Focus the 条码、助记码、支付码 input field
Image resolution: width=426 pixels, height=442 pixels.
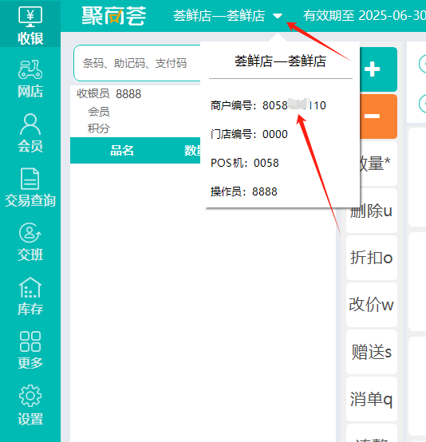coord(137,63)
